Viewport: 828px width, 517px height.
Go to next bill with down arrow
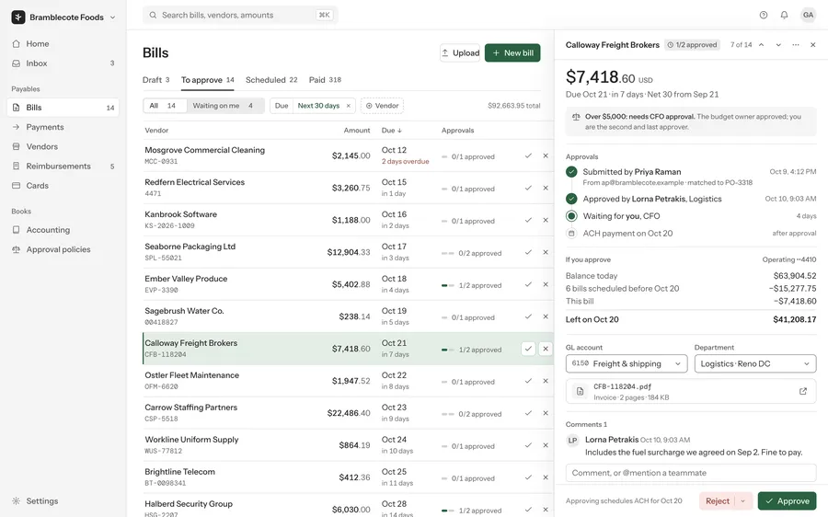(778, 45)
